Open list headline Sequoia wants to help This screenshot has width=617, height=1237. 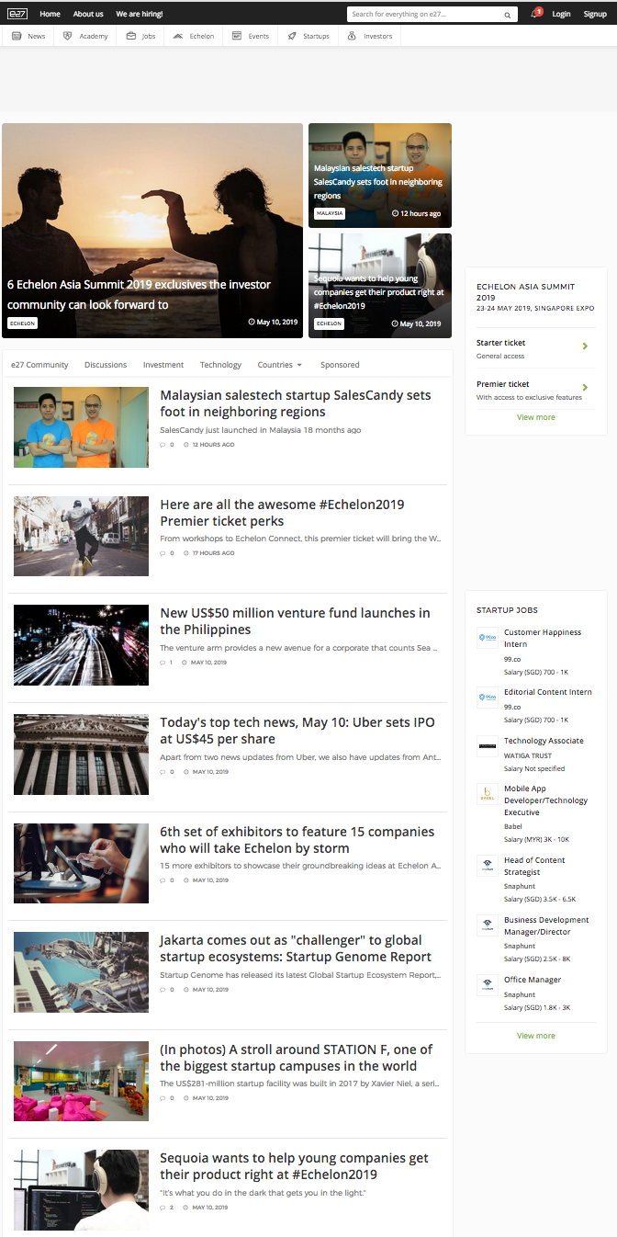(x=295, y=1166)
